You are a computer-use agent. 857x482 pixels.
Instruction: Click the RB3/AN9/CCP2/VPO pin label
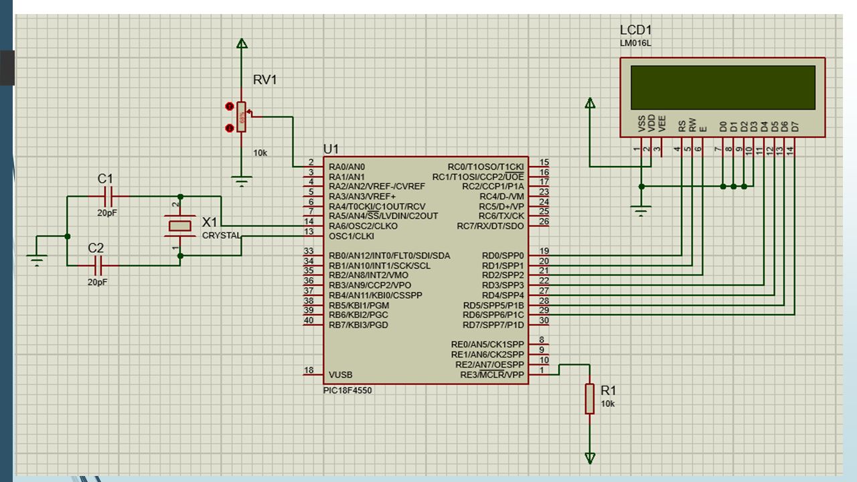point(369,285)
